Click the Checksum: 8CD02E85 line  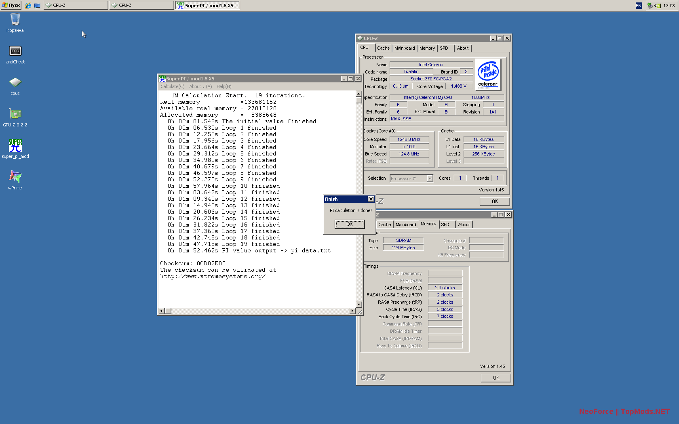[193, 264]
